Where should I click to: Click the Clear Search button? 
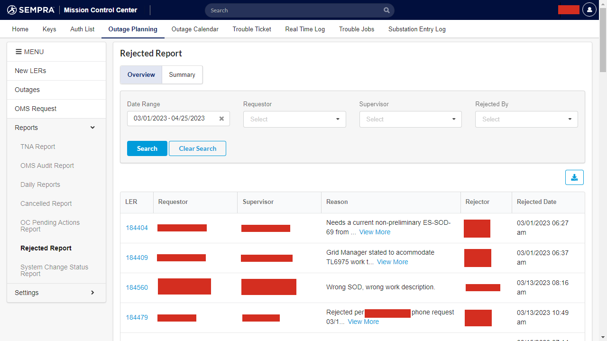click(197, 148)
